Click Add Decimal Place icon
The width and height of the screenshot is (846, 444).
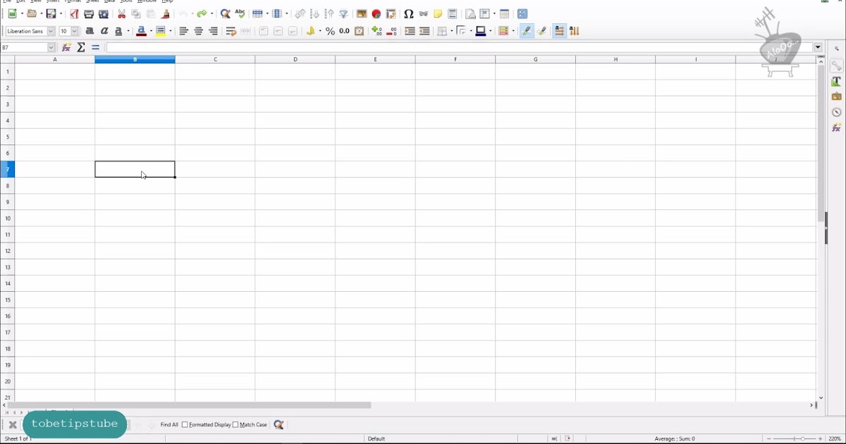tap(377, 31)
